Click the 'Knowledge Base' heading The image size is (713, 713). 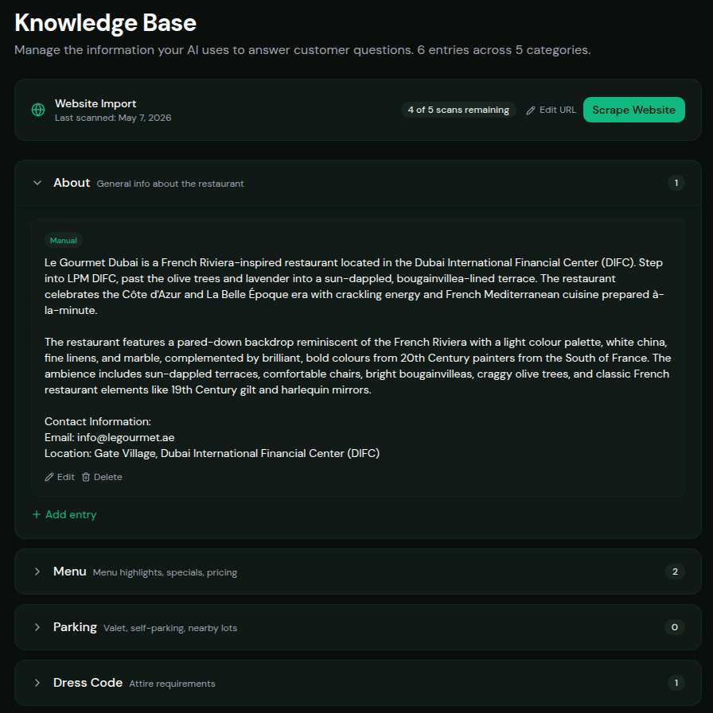[x=105, y=23]
